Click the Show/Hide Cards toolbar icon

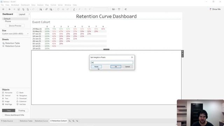(113, 9)
